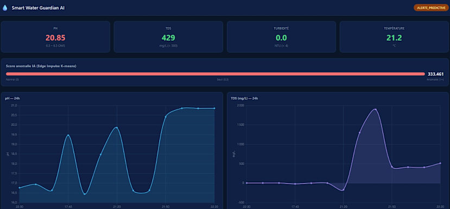Click the TURBIDITÉ card heading
This screenshot has height=209, width=450.
coord(281,28)
